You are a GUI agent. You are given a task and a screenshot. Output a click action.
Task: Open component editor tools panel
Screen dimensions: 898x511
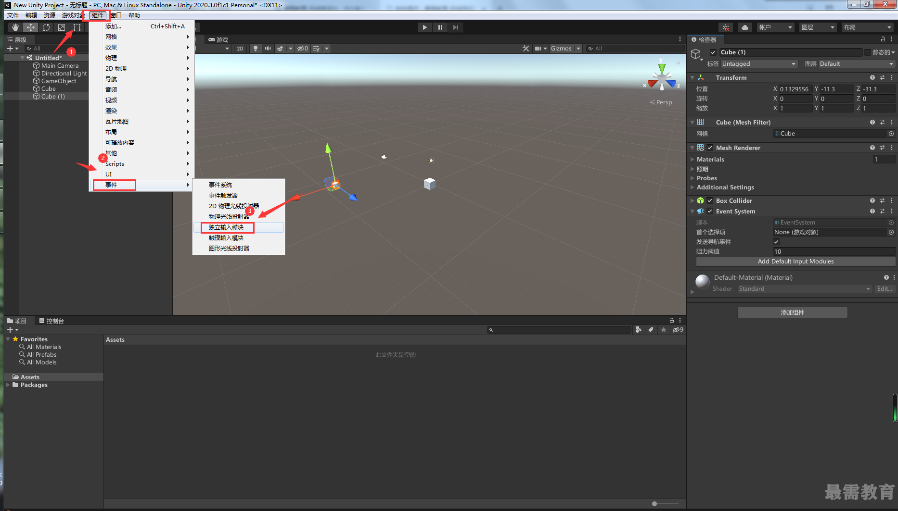pos(526,49)
